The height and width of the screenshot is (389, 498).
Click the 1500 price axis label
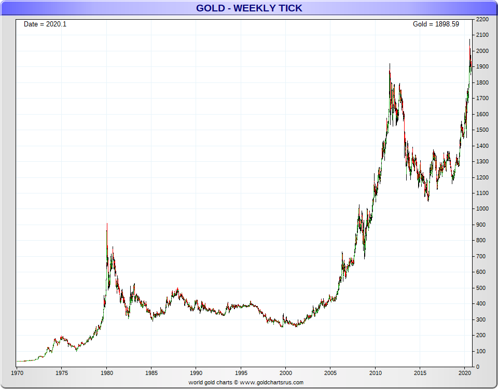pyautogui.click(x=482, y=130)
